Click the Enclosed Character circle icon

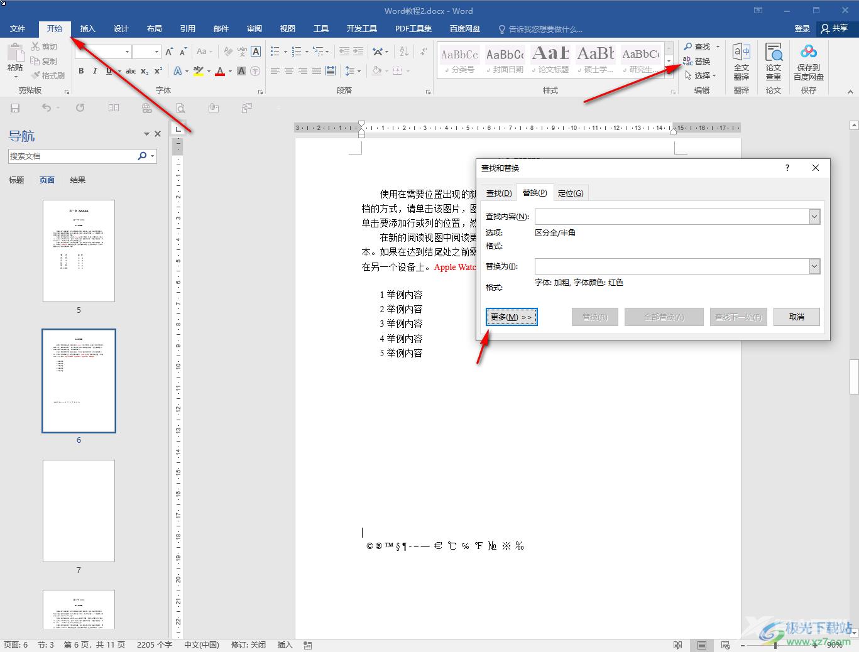coord(256,71)
